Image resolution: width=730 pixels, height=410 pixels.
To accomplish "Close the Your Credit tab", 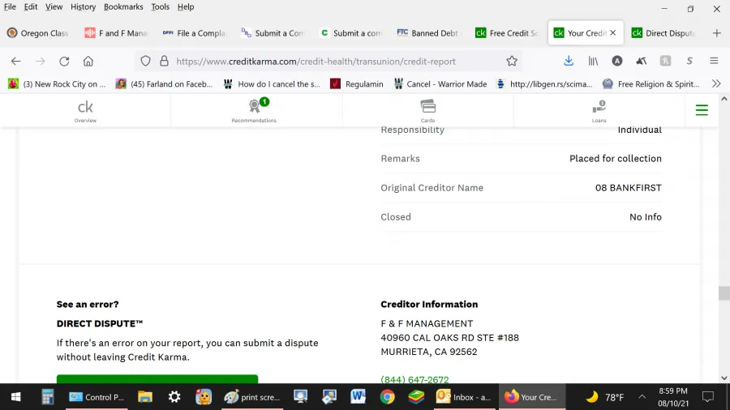I will coord(612,32).
